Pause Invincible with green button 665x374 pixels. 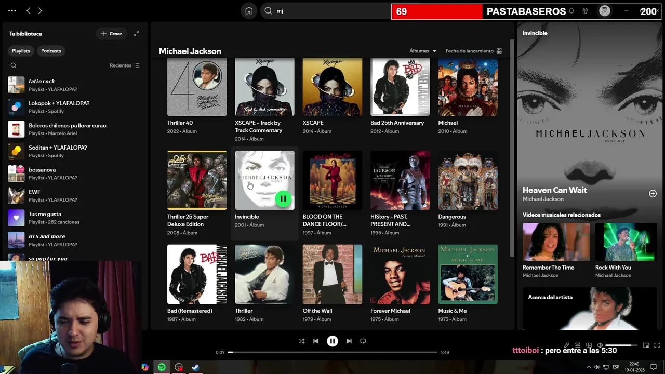tap(283, 198)
